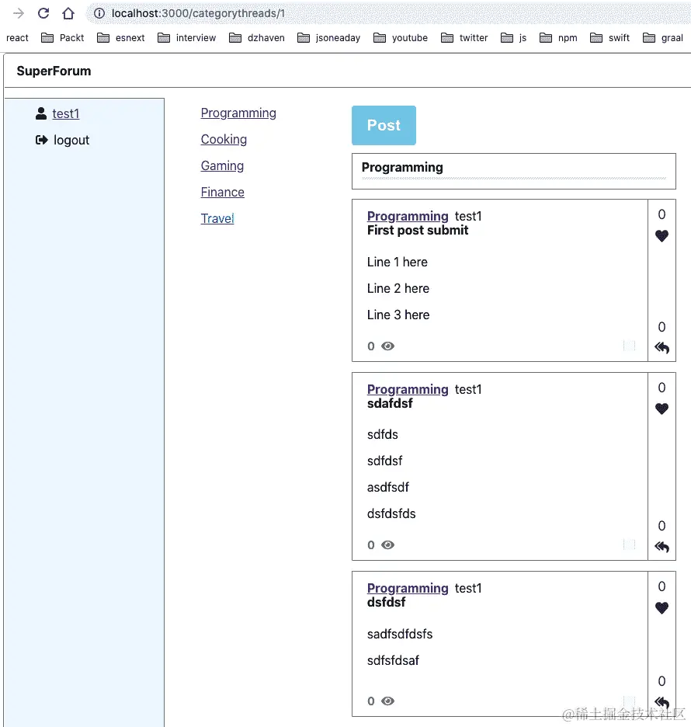Like the sdafdsf thread heart

(661, 409)
